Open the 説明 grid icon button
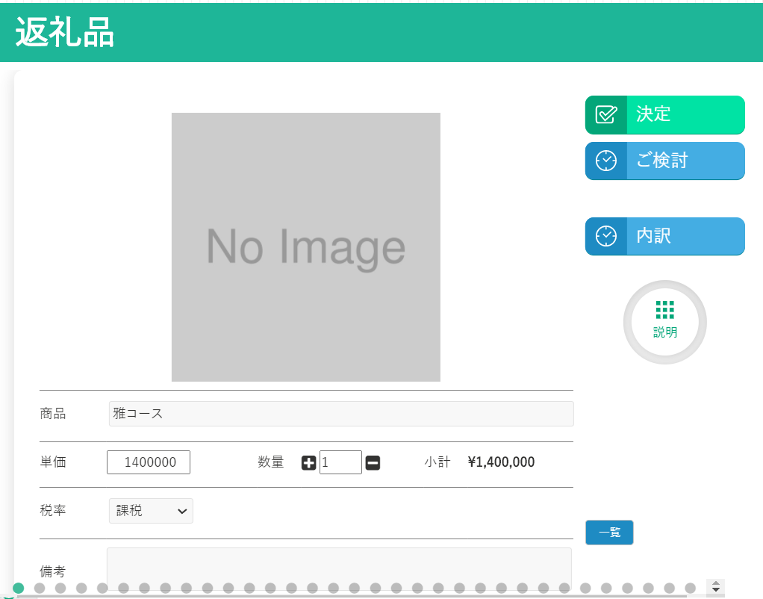 coord(664,321)
